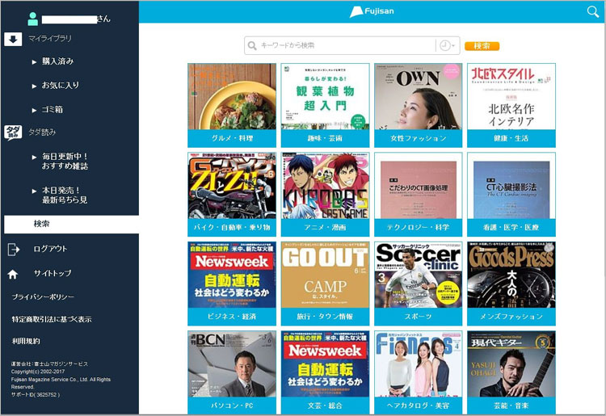Click the タダ読み speech bubble icon
Image resolution: width=606 pixels, height=416 pixels.
click(13, 132)
